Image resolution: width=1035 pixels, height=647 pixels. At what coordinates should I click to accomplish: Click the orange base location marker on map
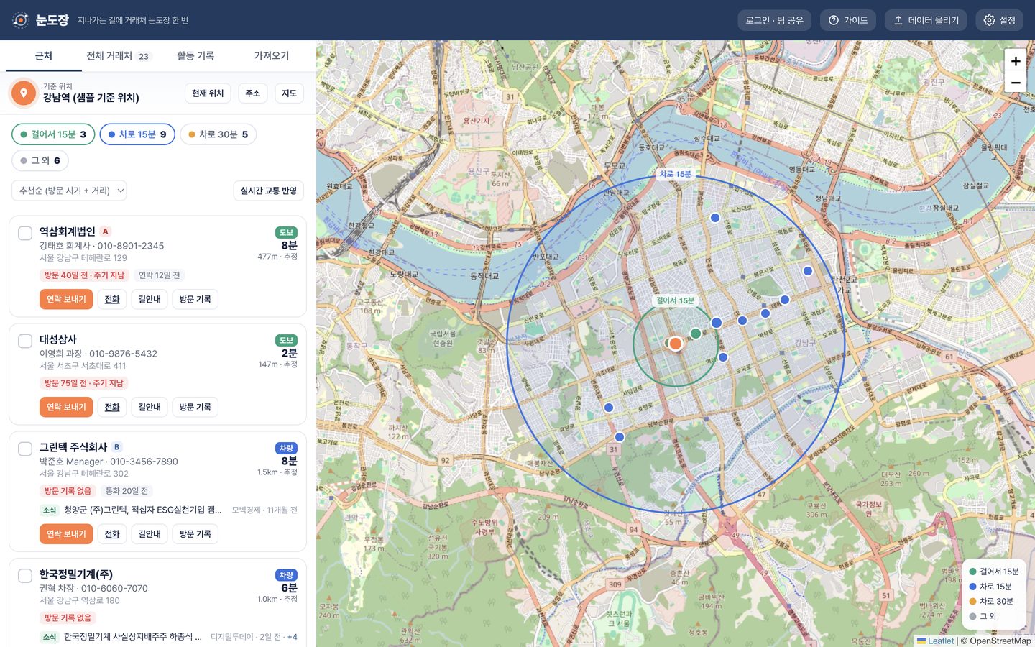coord(676,344)
